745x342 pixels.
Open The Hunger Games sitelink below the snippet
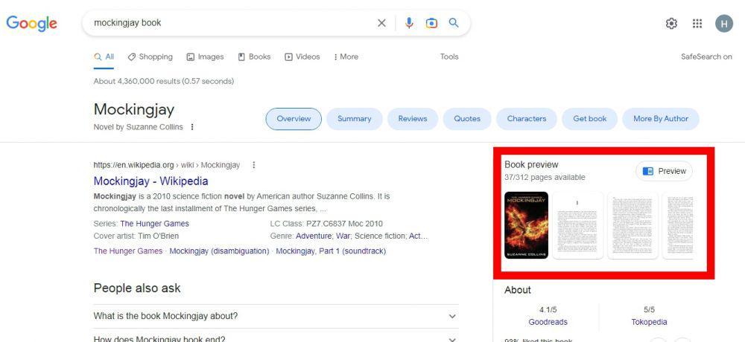coord(128,251)
